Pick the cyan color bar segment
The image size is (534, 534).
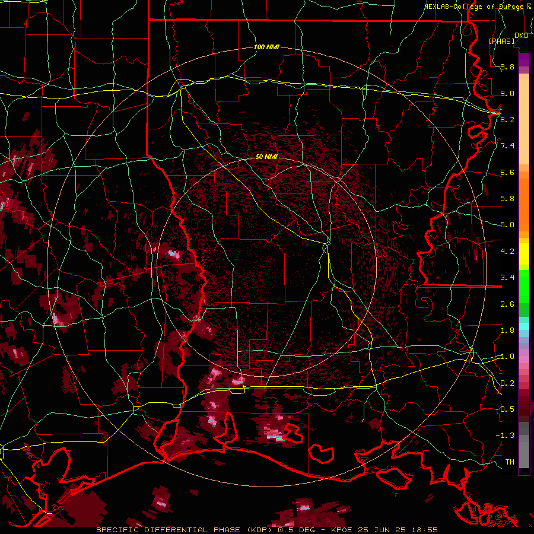(x=524, y=326)
